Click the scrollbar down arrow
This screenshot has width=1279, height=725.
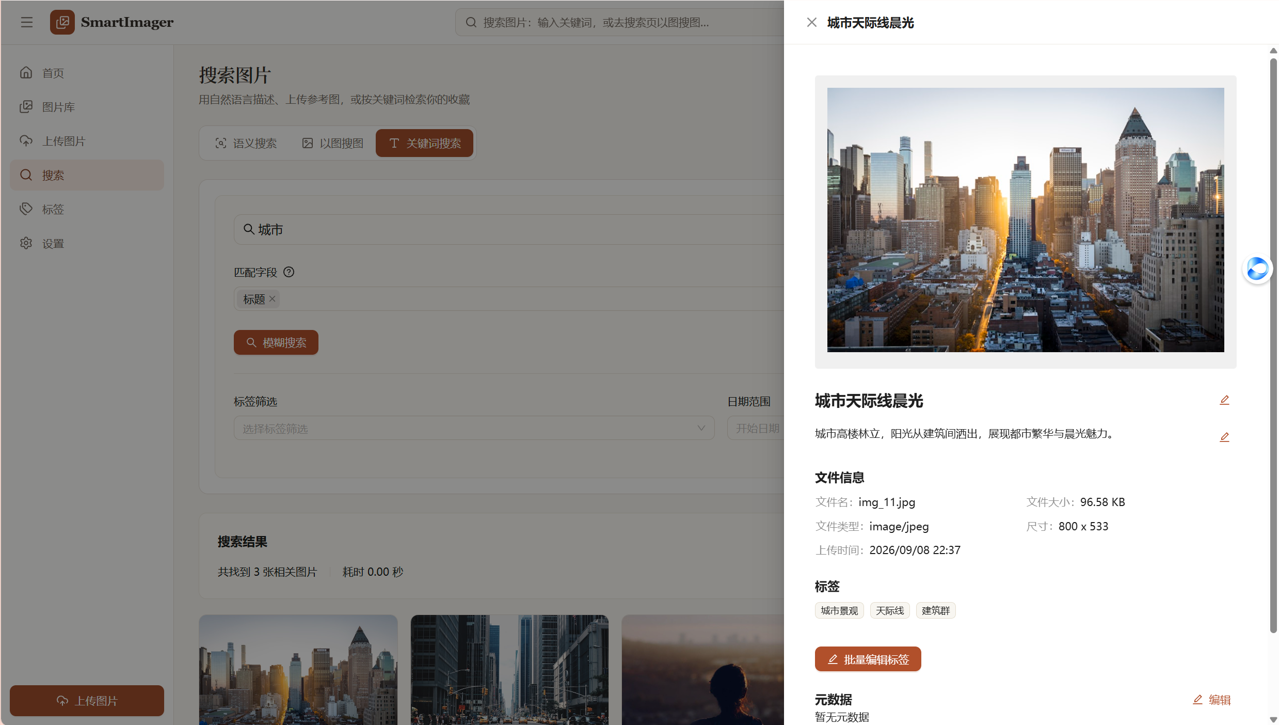click(1273, 719)
